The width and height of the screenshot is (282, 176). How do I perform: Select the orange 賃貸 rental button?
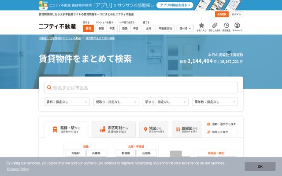click(x=88, y=28)
